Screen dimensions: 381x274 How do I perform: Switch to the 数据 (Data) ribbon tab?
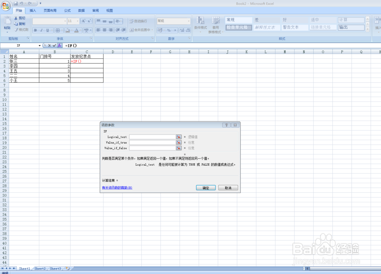[82, 10]
